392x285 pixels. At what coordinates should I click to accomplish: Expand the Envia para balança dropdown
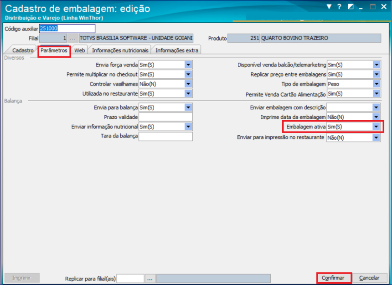[188, 107]
